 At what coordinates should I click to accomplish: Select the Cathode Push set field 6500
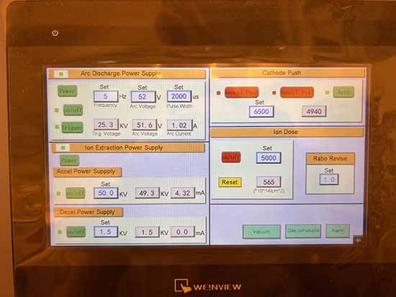click(261, 111)
